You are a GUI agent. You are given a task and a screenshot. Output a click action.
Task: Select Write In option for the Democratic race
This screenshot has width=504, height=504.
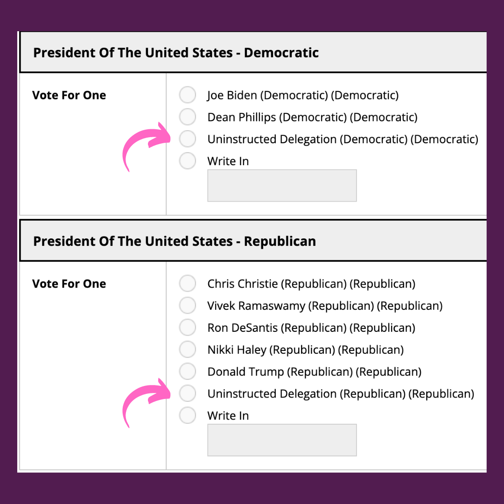point(187,161)
